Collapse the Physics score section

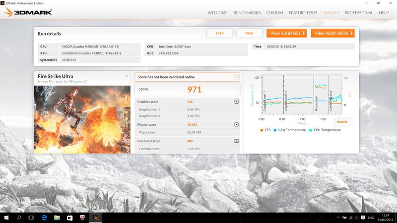click(236, 124)
